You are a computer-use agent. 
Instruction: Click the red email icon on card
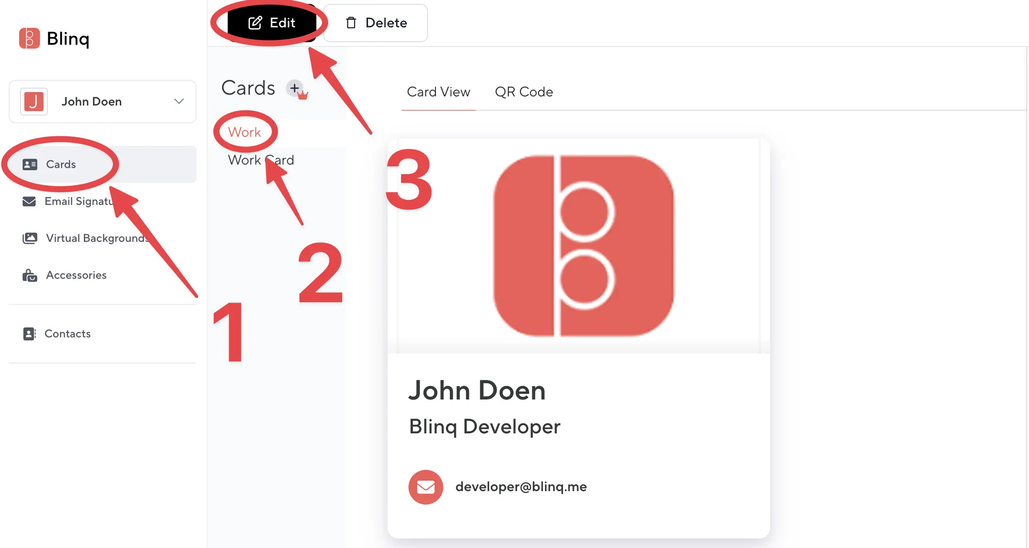[x=425, y=487]
